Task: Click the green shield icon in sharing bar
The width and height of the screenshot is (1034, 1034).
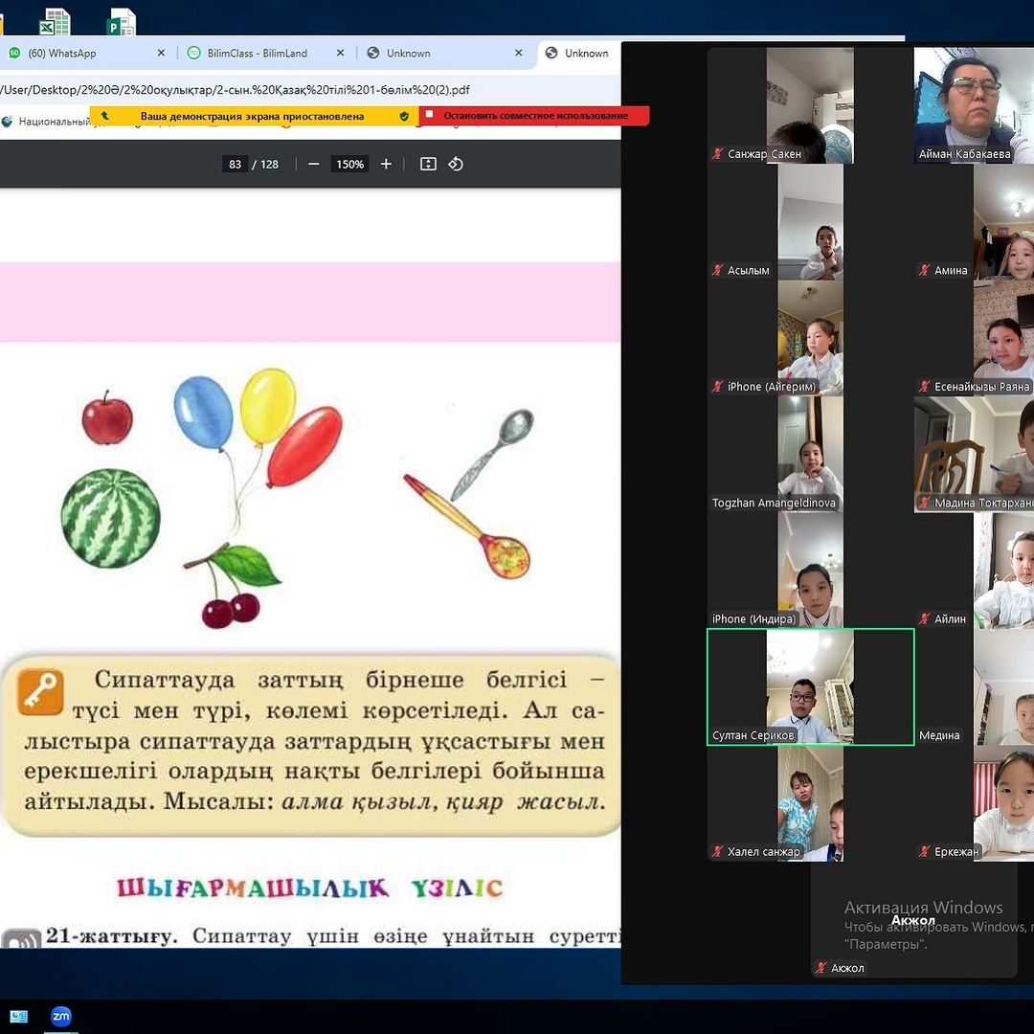Action: tap(404, 116)
